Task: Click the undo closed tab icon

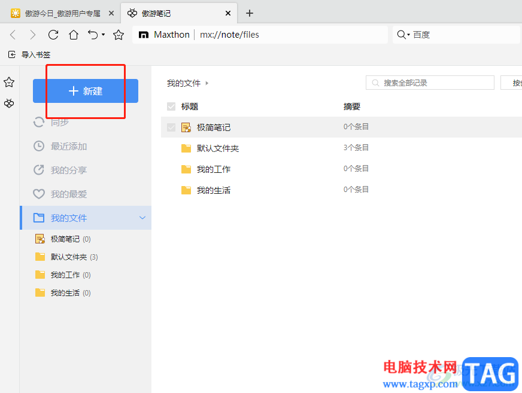Action: 93,35
